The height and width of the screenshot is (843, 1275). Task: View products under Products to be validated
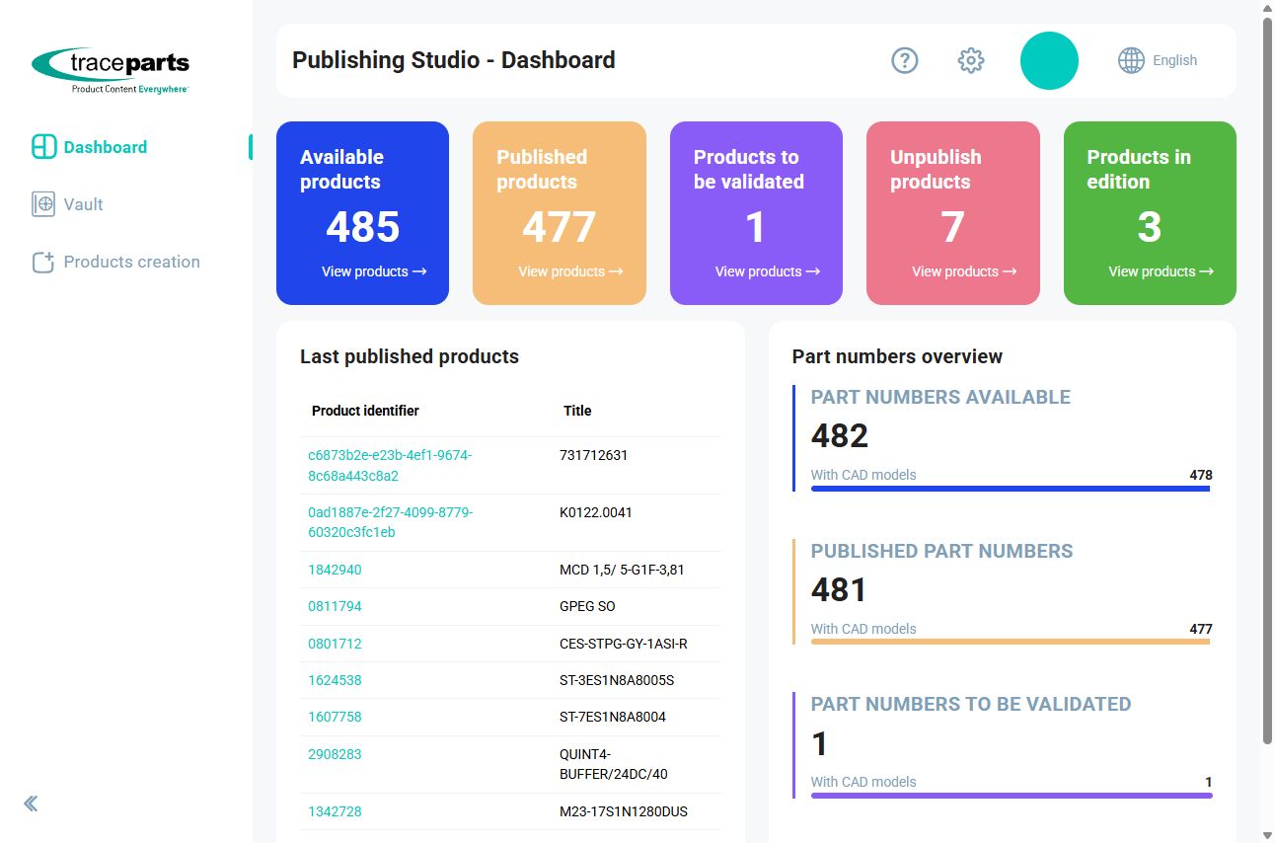(x=768, y=271)
